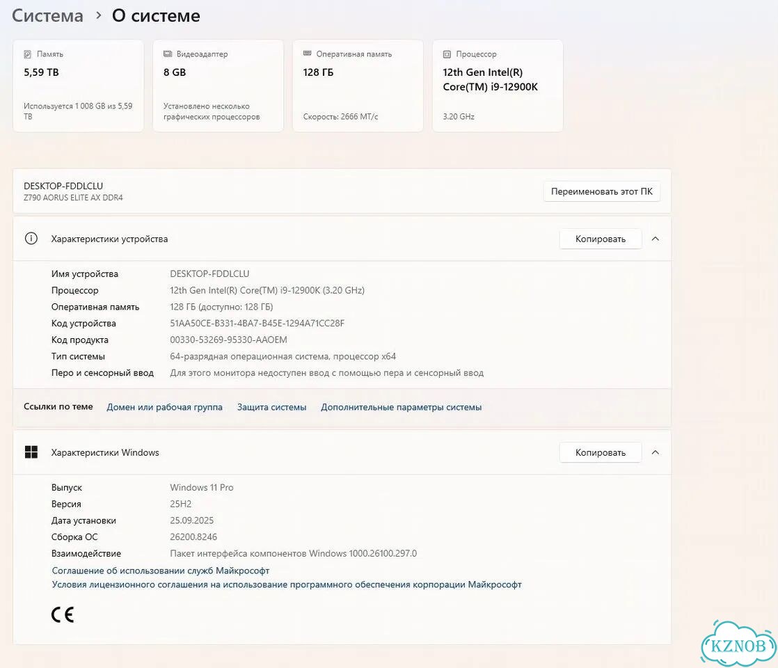Select the Windows 11 Pro edition value
This screenshot has height=668, width=778.
coord(201,487)
